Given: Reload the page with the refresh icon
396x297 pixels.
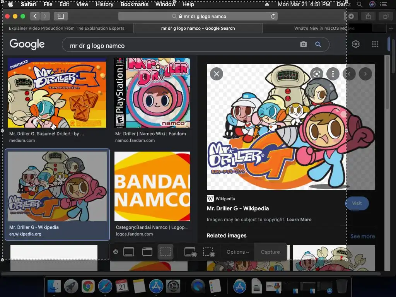Looking at the screenshot, I should click(273, 16).
